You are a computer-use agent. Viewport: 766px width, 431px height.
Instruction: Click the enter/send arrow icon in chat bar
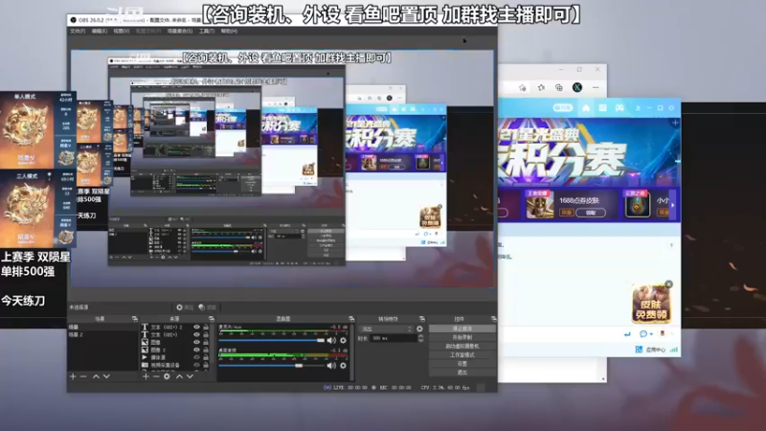point(627,333)
